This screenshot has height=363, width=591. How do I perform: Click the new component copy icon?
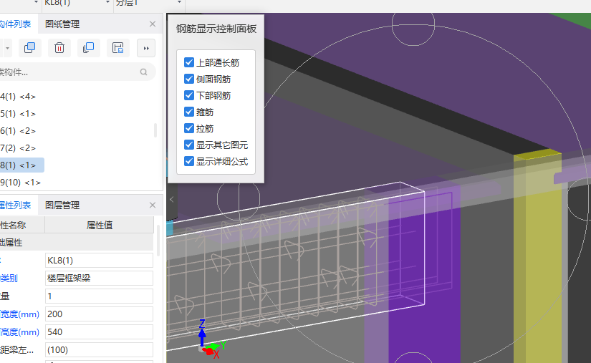[x=29, y=48]
